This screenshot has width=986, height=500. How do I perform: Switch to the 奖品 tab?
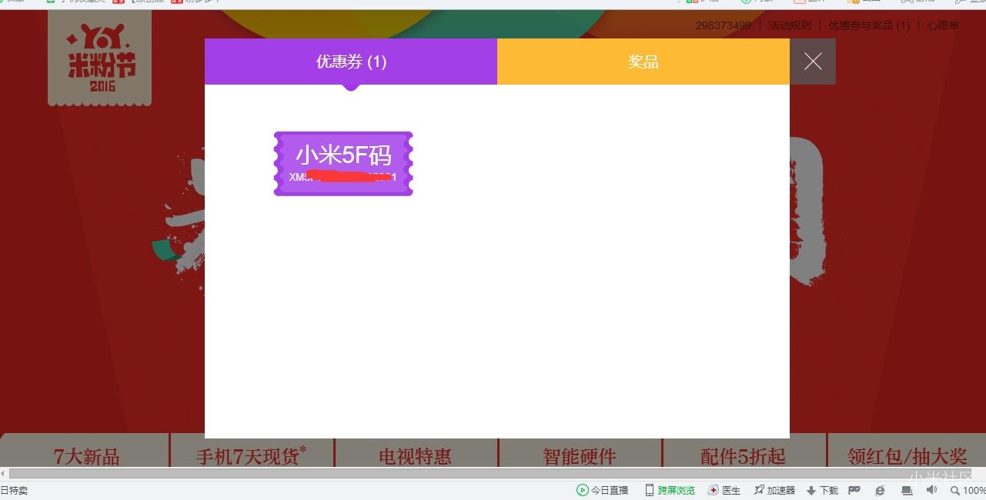[643, 62]
